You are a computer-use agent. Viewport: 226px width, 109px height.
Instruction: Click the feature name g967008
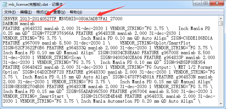pyautogui.click(x=170, y=53)
